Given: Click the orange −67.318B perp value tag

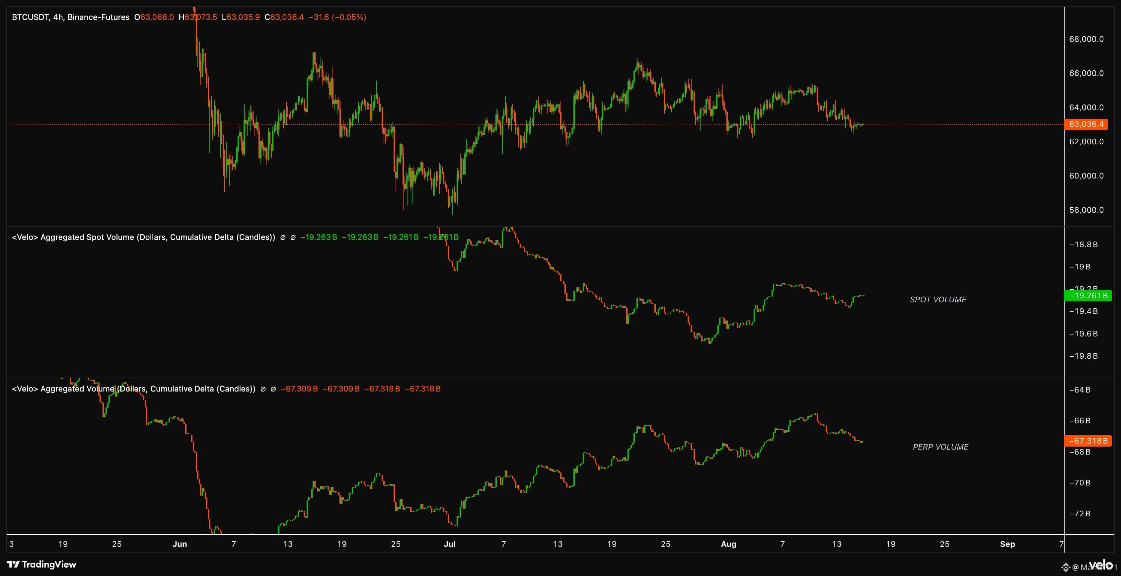Looking at the screenshot, I should point(1088,441).
